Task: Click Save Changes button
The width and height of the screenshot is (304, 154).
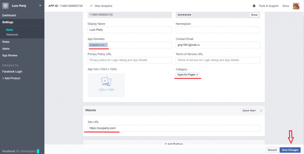Action: click(x=290, y=150)
